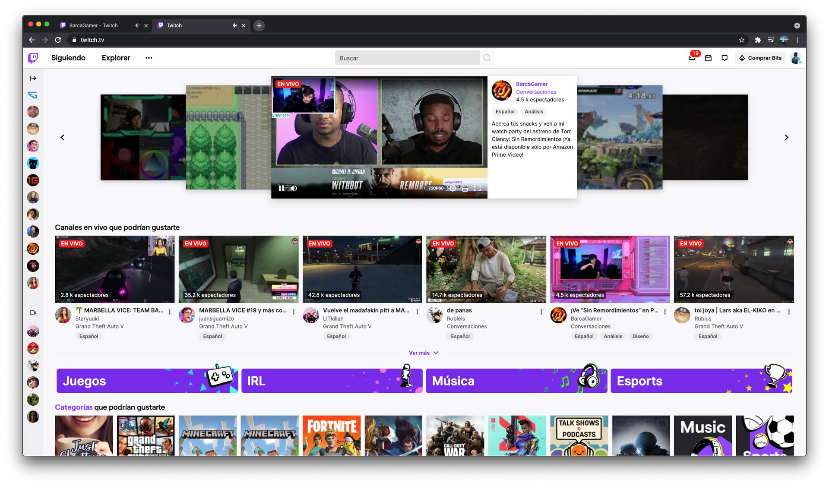The image size is (829, 486).
Task: Open the three-dots more menu beside Explorar
Action: pos(149,58)
